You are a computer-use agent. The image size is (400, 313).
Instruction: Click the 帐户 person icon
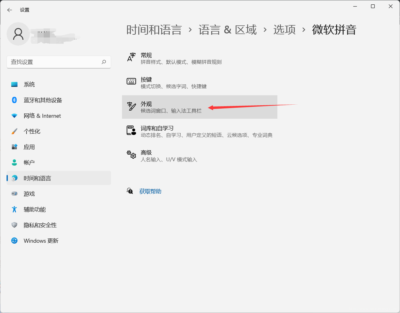(14, 162)
